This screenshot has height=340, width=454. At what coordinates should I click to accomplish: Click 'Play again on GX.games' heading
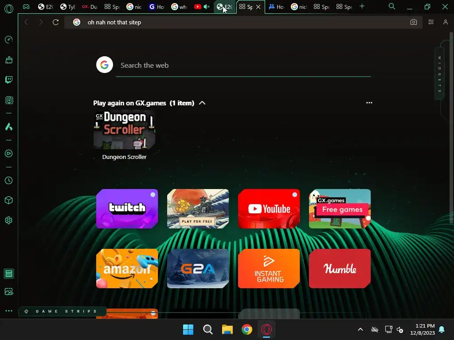click(x=129, y=103)
